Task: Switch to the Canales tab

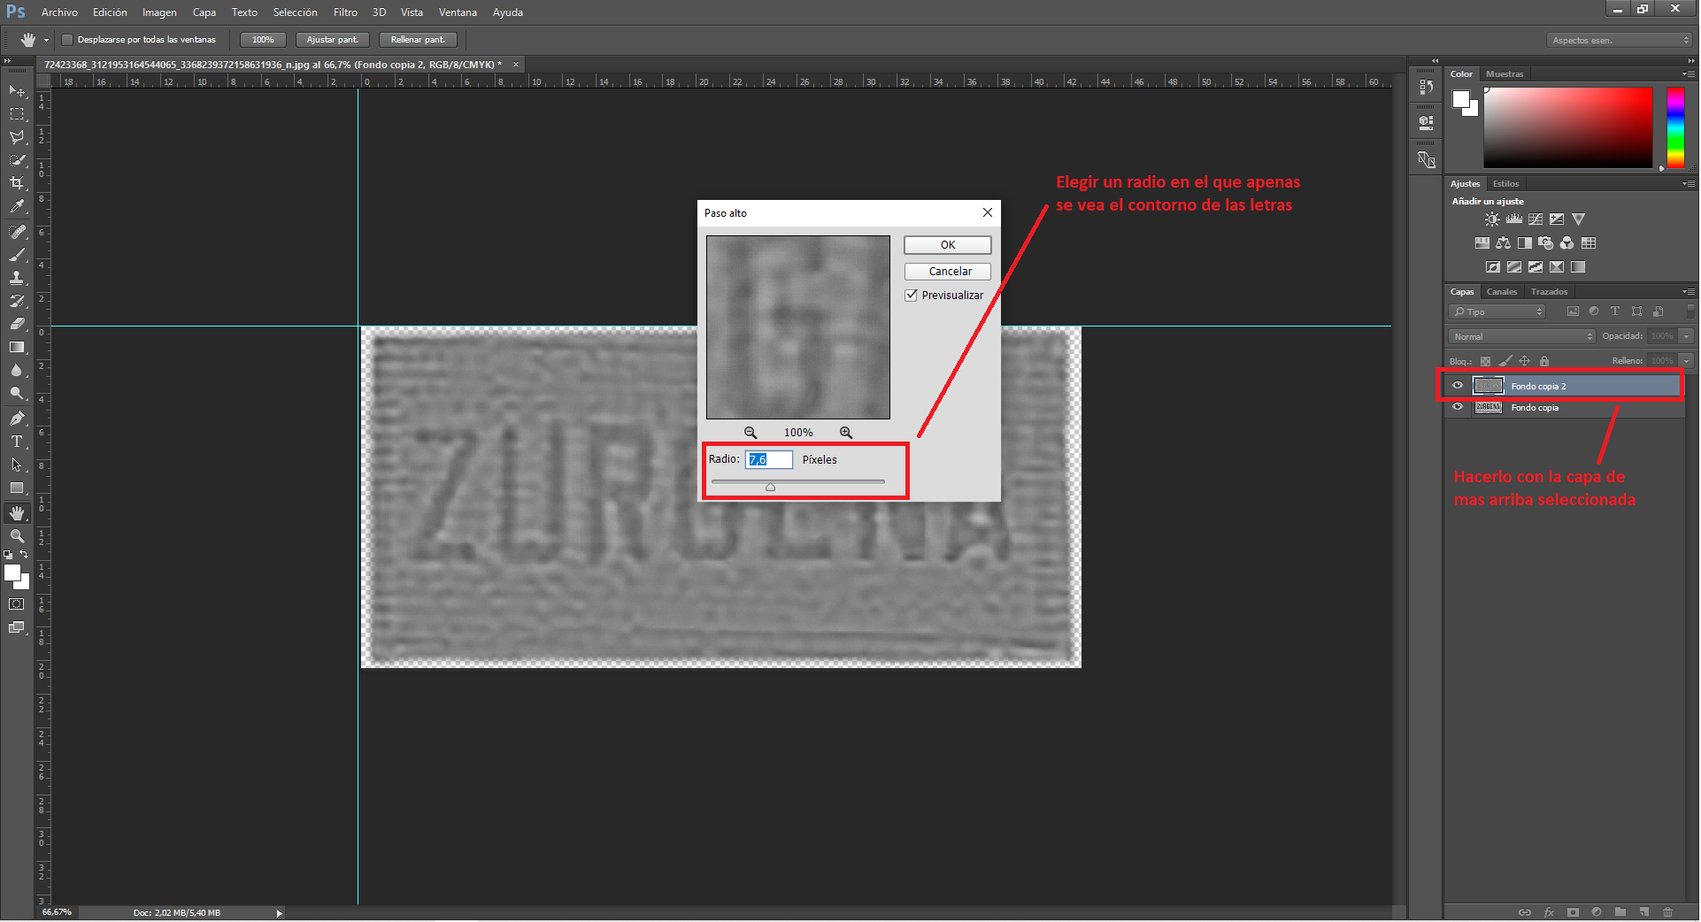Action: [x=1502, y=292]
